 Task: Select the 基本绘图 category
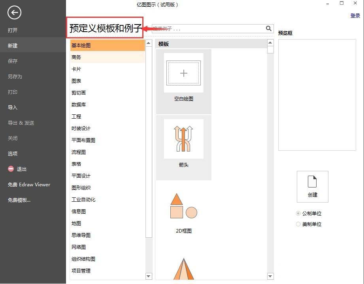click(108, 45)
